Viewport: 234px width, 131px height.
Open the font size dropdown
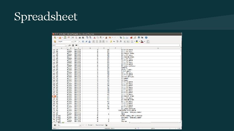(x=79, y=42)
